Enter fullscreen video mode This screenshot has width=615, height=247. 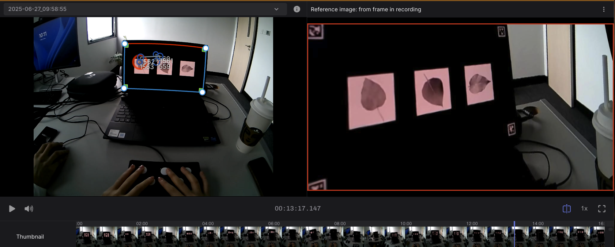pyautogui.click(x=602, y=209)
